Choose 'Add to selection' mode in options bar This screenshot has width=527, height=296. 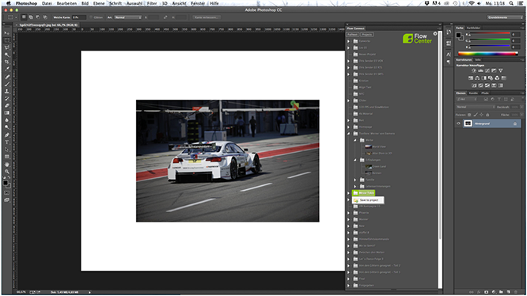click(x=31, y=17)
